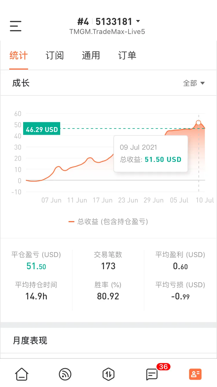Switch to the 订阅 tab
This screenshot has height=387, width=217.
pos(55,55)
